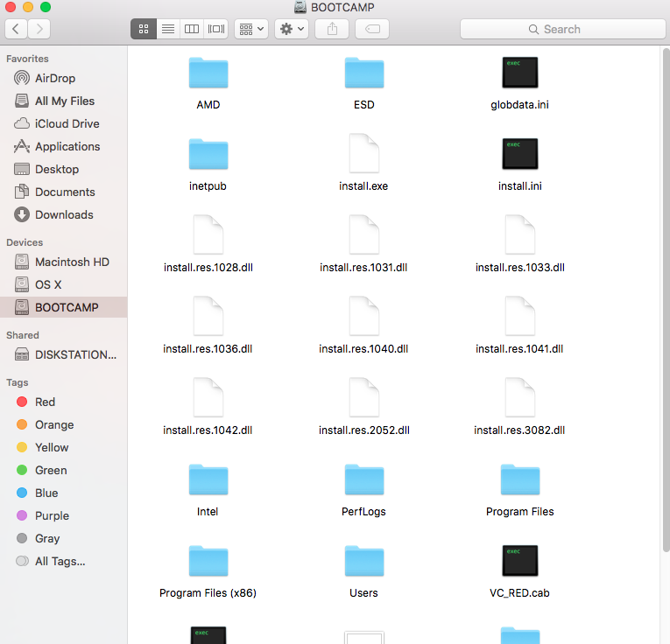Open the Action gear menu
The height and width of the screenshot is (644, 670).
[292, 29]
